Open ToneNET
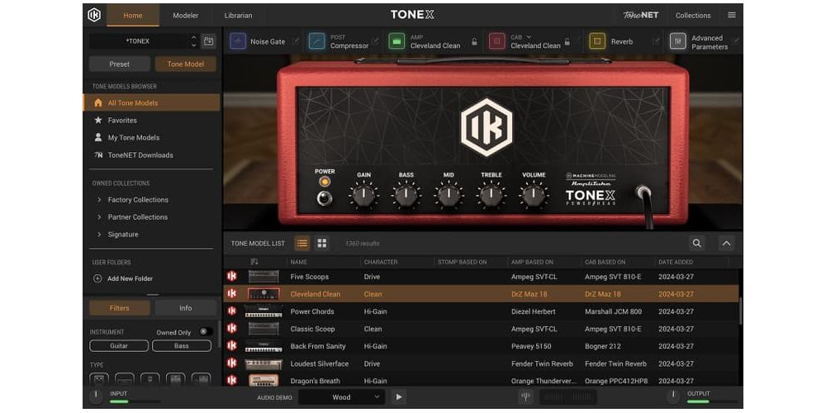826x413 pixels. [x=641, y=15]
